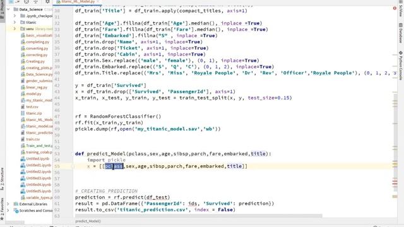The height and width of the screenshot is (227, 404).
Task: Collapse the Data_Science project root
Action: [x=8, y=9]
